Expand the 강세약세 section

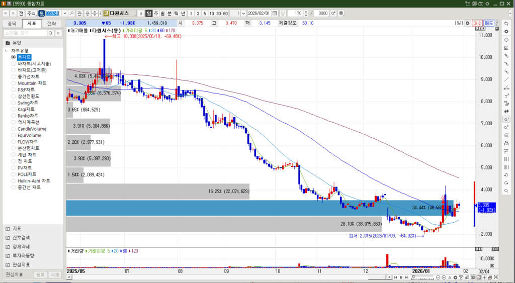click(8, 246)
